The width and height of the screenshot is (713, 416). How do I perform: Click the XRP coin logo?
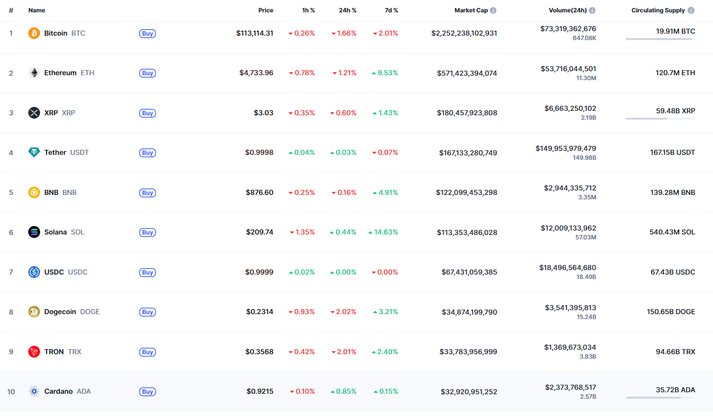[34, 113]
